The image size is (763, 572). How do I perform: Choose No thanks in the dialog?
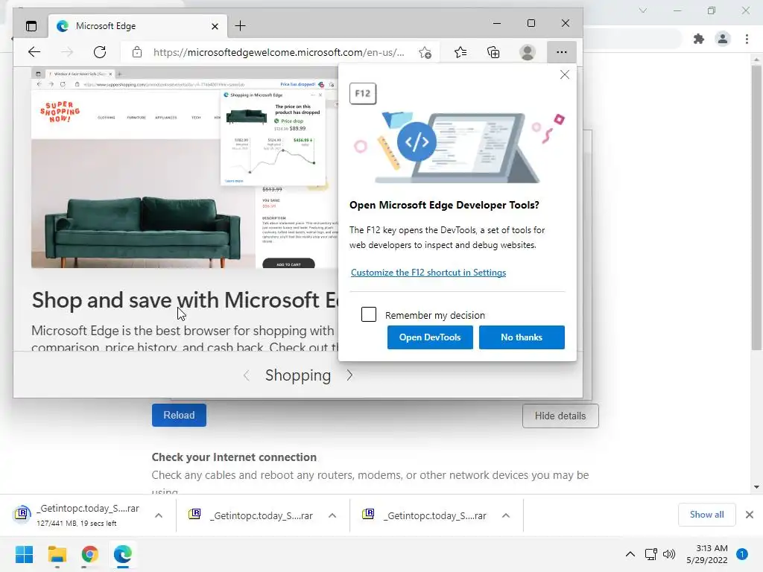click(x=522, y=337)
